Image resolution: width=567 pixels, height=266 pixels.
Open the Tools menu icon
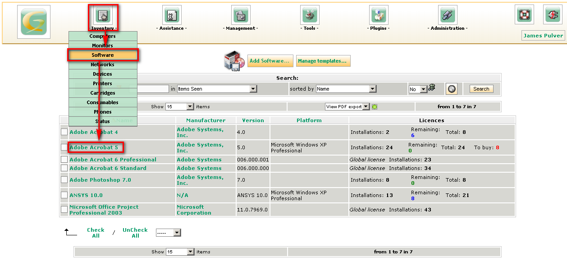point(310,15)
